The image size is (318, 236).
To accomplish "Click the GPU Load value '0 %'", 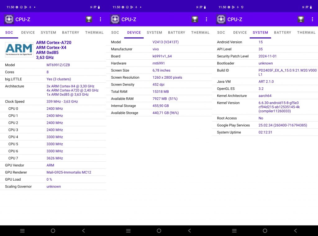I will 49,179.
